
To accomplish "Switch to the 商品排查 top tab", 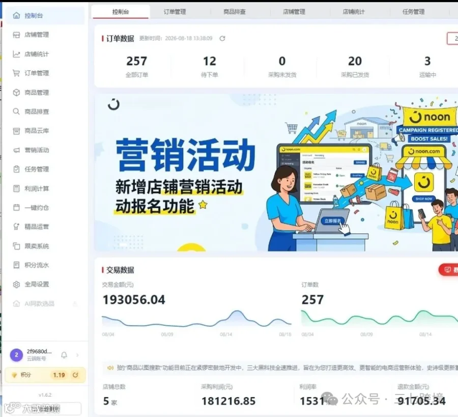I will pos(235,12).
